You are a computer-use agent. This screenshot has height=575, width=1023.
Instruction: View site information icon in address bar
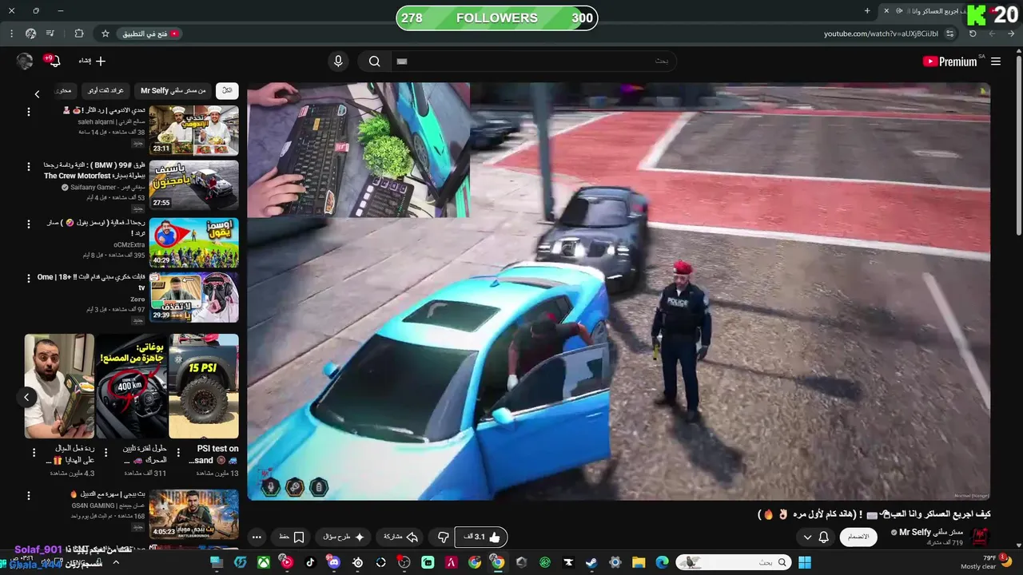pos(949,34)
